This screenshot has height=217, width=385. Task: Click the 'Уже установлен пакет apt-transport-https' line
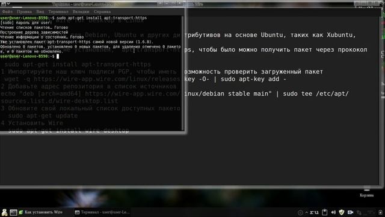tap(76, 42)
